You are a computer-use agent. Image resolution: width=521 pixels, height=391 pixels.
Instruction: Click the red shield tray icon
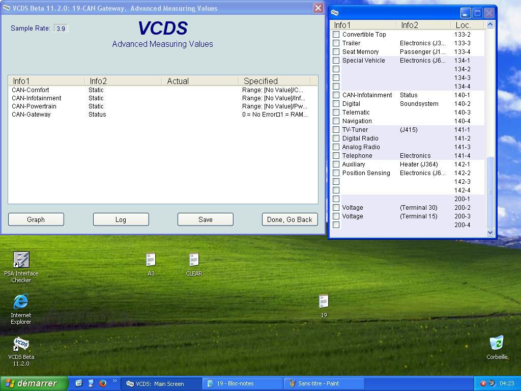click(x=483, y=383)
